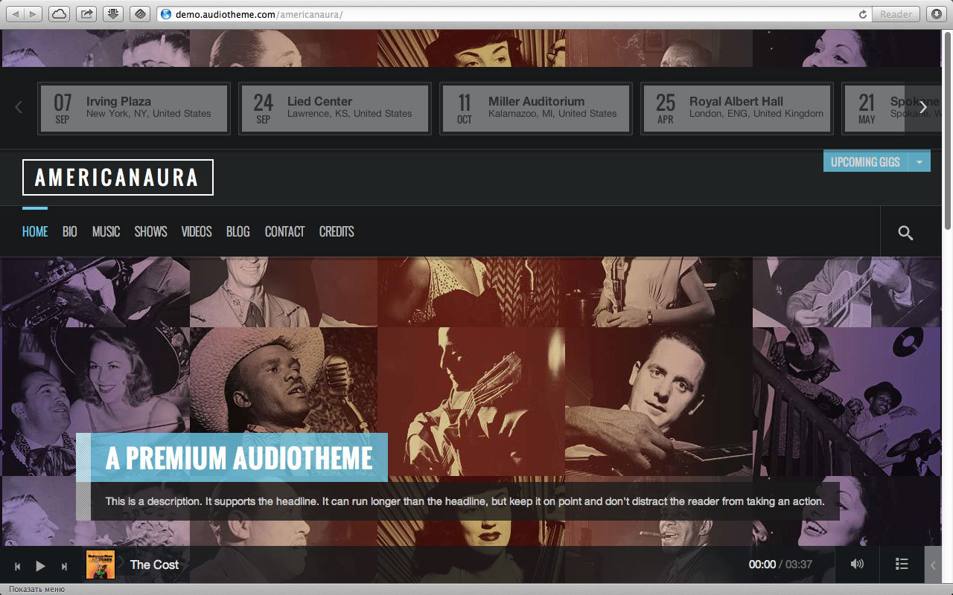This screenshot has width=953, height=595.
Task: Open the player playlist icon
Action: [902, 565]
